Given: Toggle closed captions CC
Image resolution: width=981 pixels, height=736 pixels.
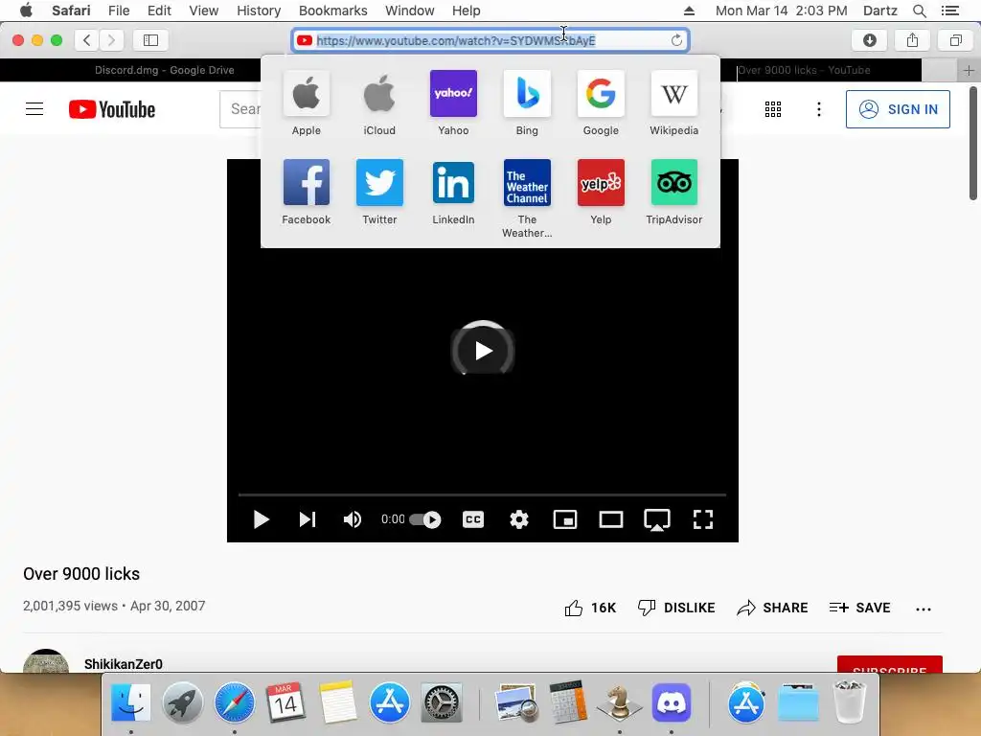Looking at the screenshot, I should [x=473, y=519].
